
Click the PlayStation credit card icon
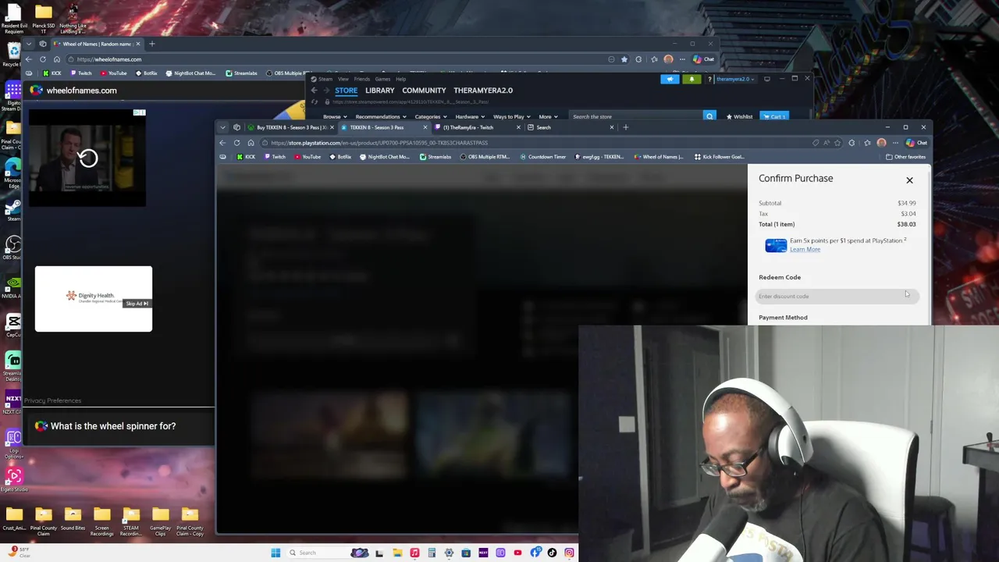776,245
